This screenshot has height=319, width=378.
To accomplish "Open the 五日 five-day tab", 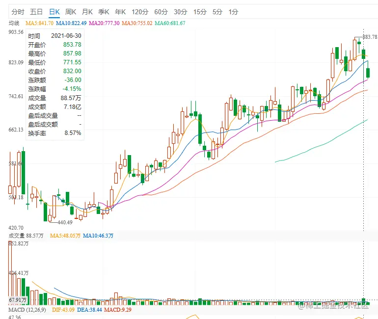I will 36,12.
